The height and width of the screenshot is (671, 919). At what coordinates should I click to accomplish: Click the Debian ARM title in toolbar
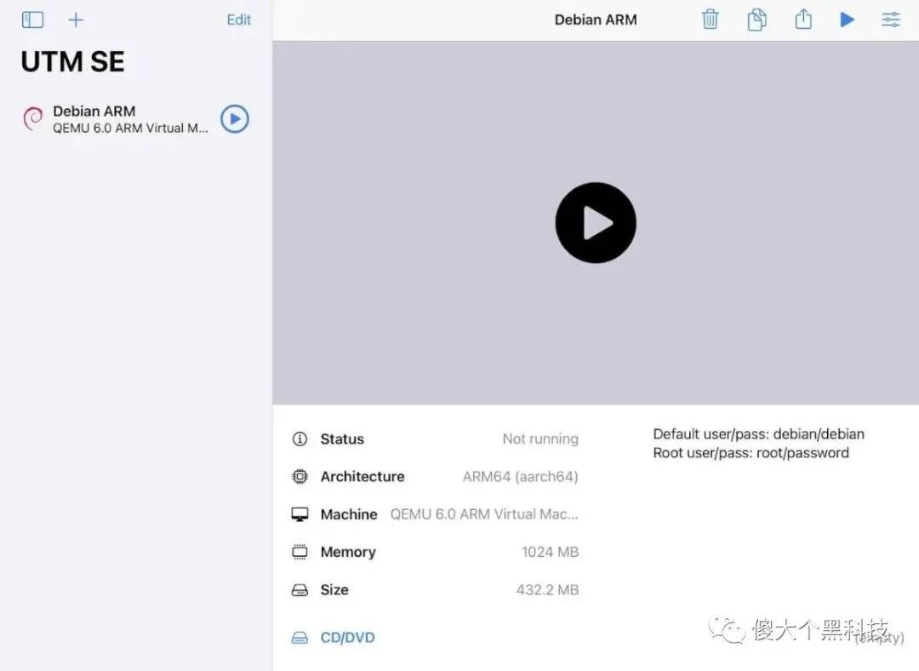[596, 20]
